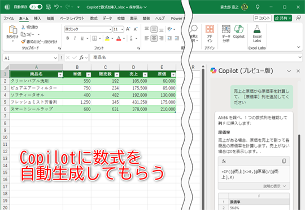Screen dimensions: 305x210
Task: Close the Copilot pane
Action: point(298,71)
